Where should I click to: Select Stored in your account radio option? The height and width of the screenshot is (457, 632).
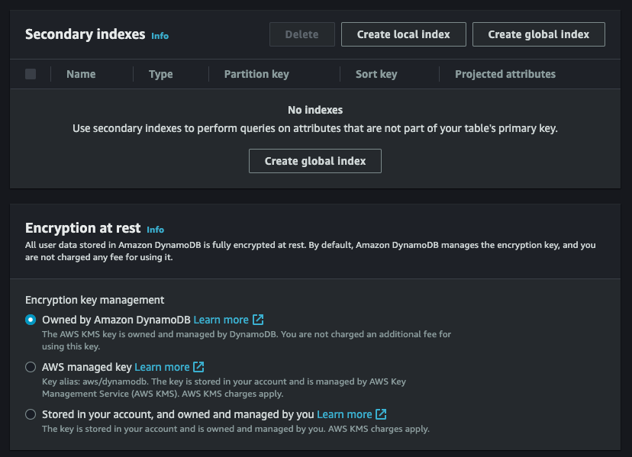pos(31,414)
